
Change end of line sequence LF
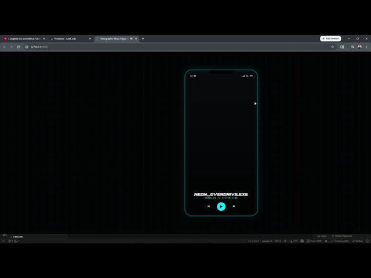(285, 241)
